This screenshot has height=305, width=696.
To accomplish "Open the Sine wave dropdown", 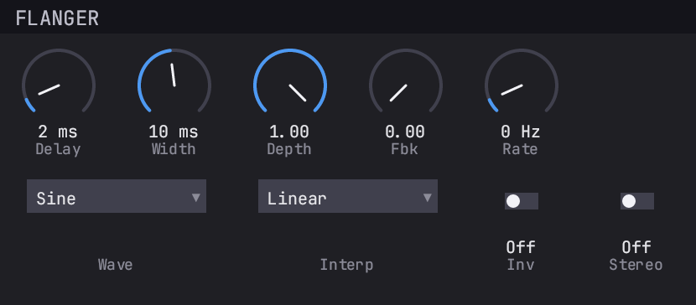I will [117, 196].
